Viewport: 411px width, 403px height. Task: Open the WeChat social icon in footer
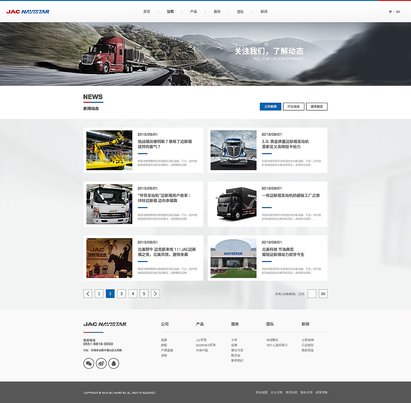pos(89,364)
